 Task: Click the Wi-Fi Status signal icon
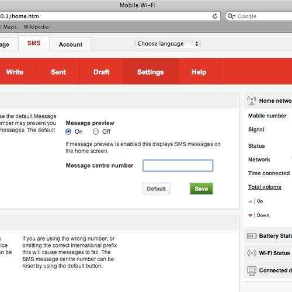click(x=252, y=253)
